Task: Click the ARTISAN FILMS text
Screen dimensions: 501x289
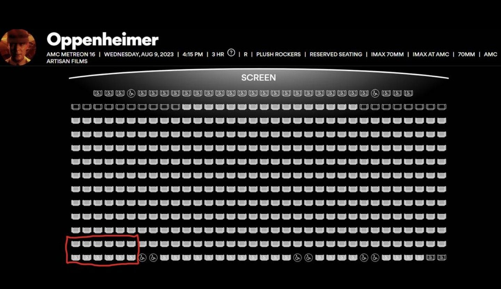Action: 67,61
